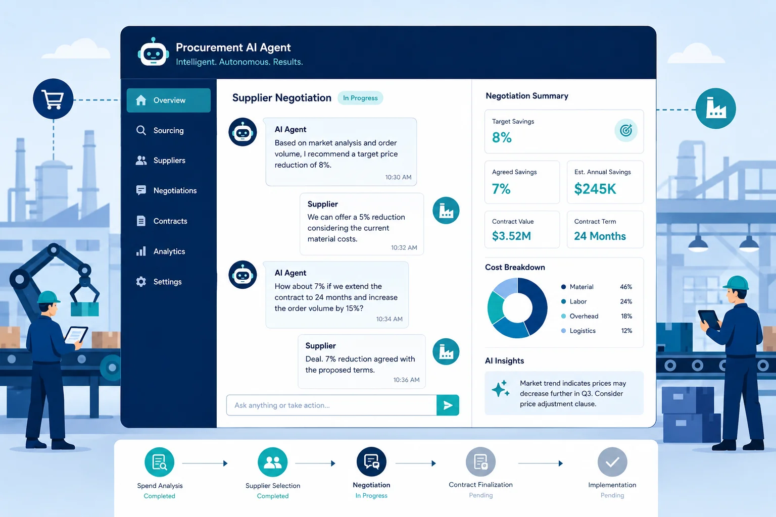Image resolution: width=776 pixels, height=517 pixels.
Task: Click the robot logo in header
Action: point(153,52)
